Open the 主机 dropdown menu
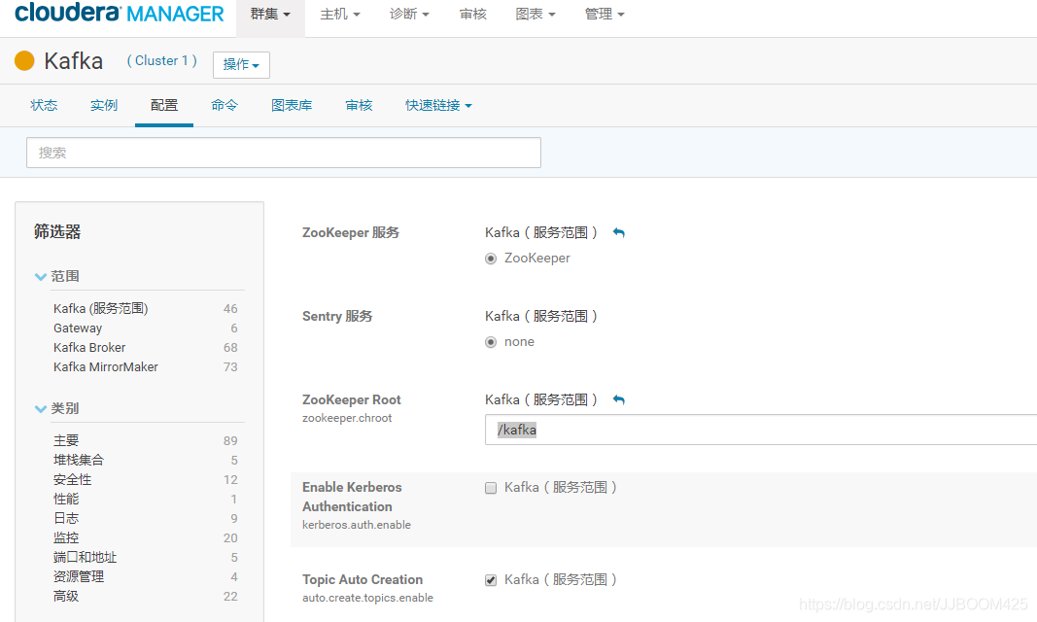Viewport: 1037px width, 622px height. point(340,14)
